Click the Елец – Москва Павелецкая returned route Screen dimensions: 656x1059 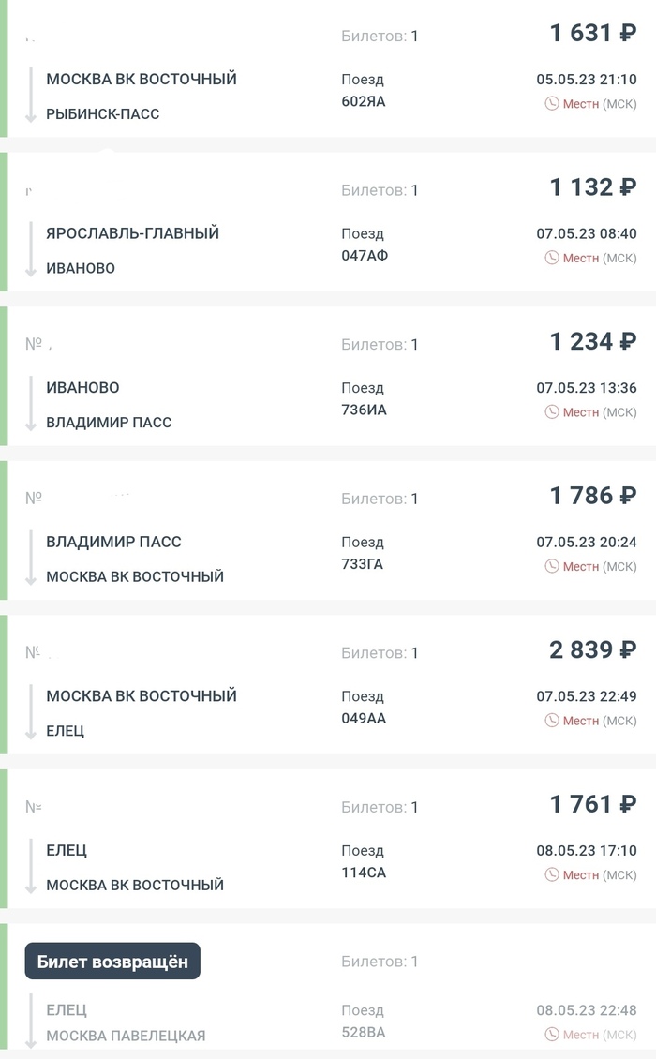(126, 1022)
